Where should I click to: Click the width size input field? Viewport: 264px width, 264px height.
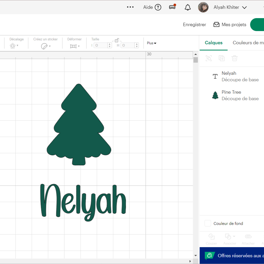(100, 45)
